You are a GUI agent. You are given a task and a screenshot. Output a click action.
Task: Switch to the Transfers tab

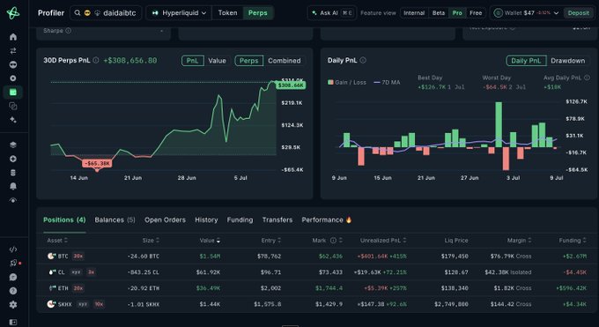pyautogui.click(x=277, y=220)
